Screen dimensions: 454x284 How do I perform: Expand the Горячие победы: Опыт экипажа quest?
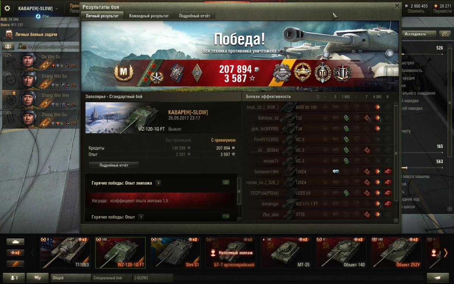point(158,183)
